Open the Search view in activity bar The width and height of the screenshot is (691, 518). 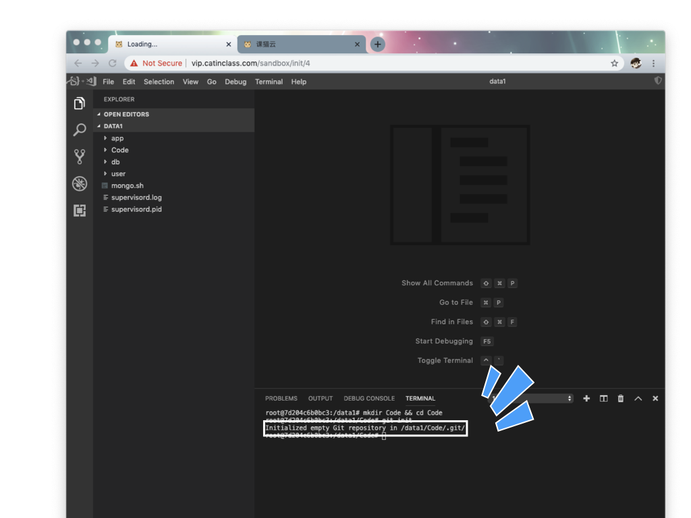(80, 130)
